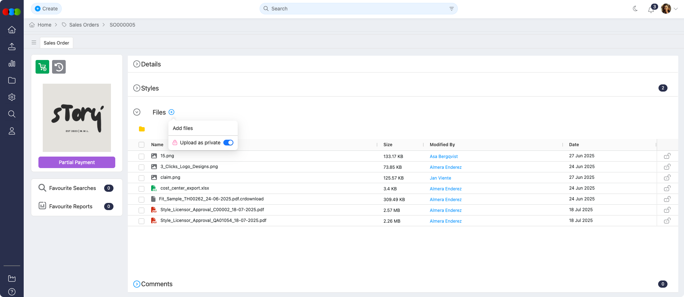Tick the select-all checkbox in Name header
This screenshot has width=684, height=297.
point(141,145)
